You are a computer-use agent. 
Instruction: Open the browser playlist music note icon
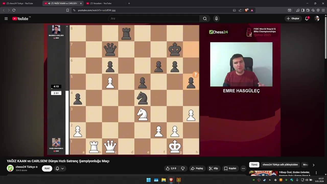(298, 10)
